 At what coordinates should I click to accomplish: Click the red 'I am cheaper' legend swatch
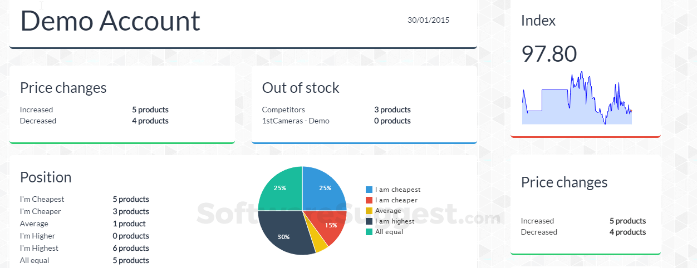coord(369,200)
